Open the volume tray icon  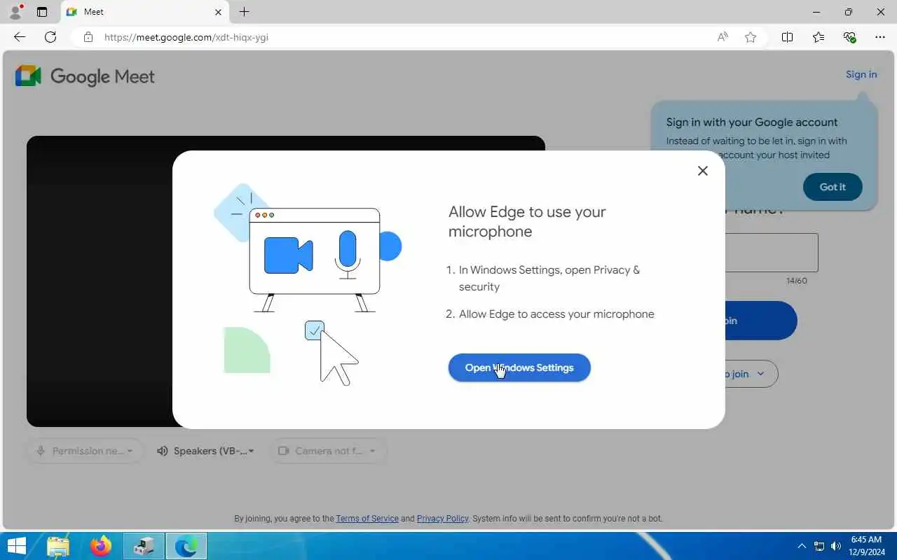pos(836,546)
